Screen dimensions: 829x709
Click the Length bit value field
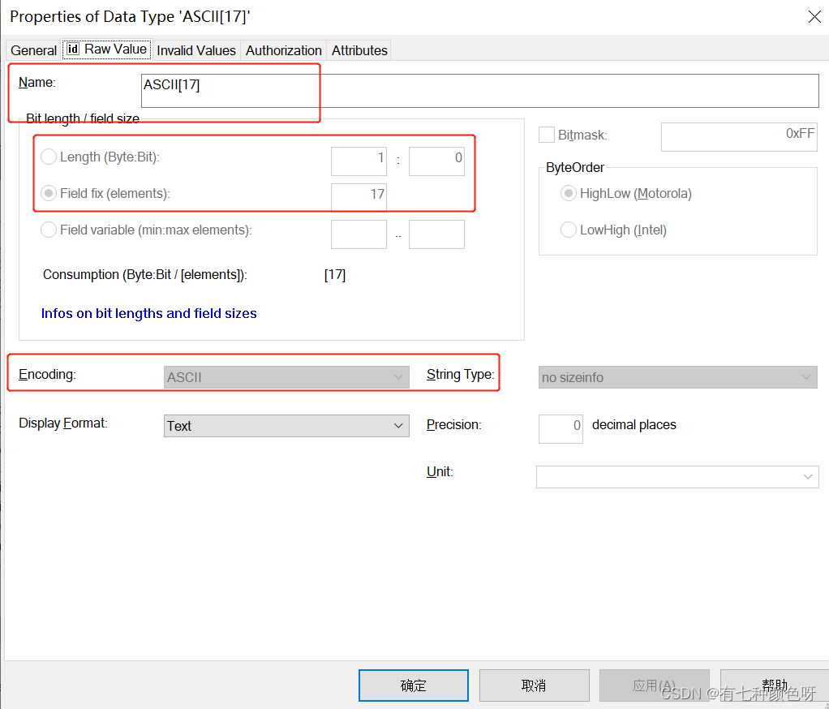(x=436, y=161)
